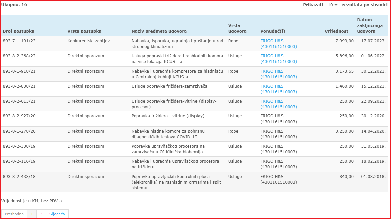Select Popravka frižidera - vitrine (display) text
The height and width of the screenshot is (219, 391).
point(168,116)
